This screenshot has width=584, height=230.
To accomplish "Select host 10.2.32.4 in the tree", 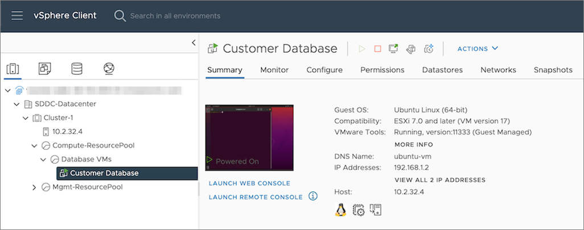I will click(x=67, y=132).
